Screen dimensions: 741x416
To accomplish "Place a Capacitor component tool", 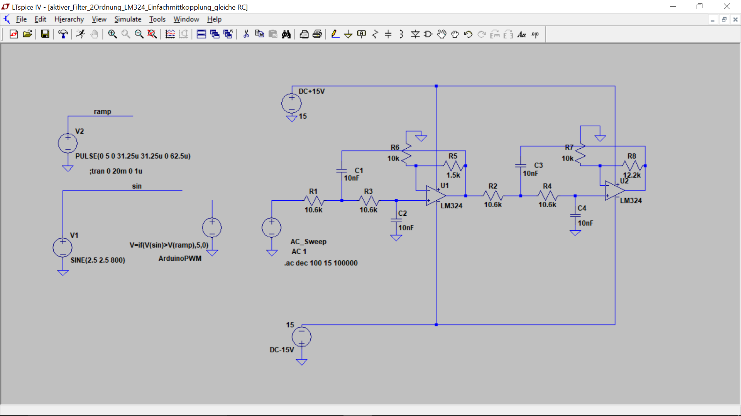I will [388, 34].
